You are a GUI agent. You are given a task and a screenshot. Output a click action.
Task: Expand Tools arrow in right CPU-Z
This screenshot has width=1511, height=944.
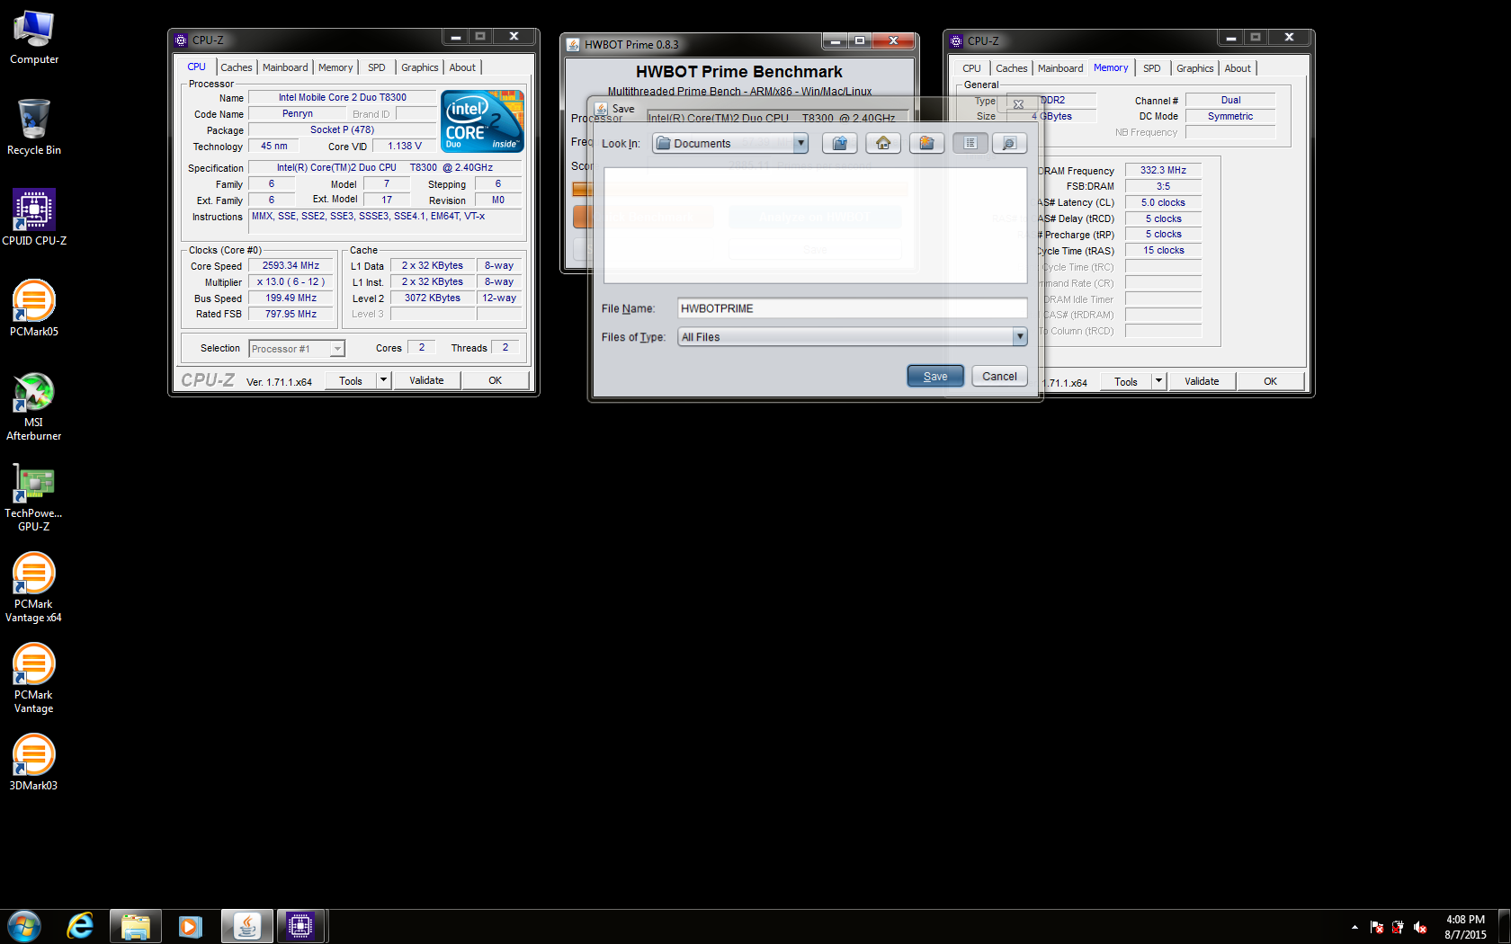(x=1158, y=381)
